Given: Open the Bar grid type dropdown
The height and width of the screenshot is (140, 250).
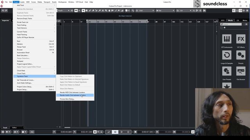Looking at the screenshot, I should (165, 10).
